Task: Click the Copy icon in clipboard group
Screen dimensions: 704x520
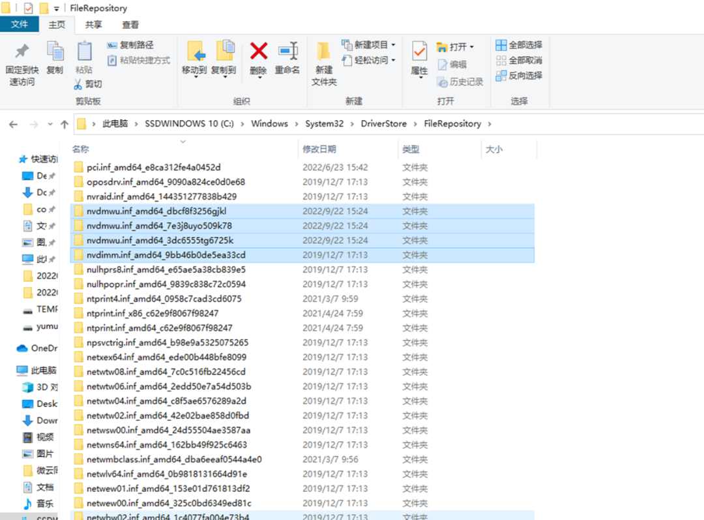Action: click(x=55, y=52)
